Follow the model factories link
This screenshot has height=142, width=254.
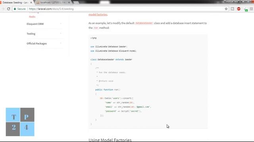pyautogui.click(x=98, y=15)
